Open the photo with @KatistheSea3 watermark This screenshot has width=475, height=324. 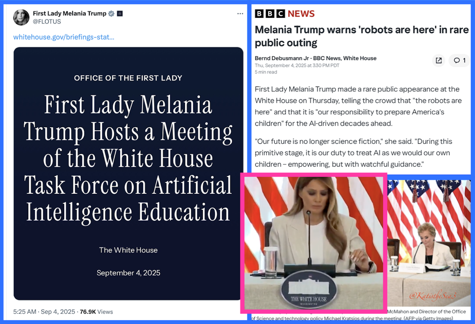coord(429,243)
